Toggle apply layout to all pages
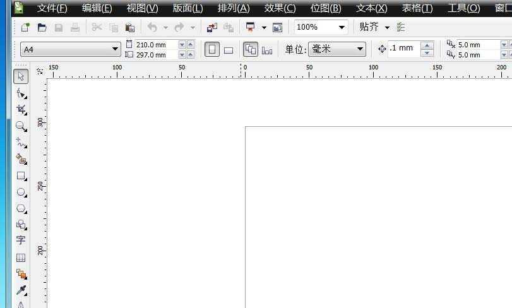 tap(251, 49)
